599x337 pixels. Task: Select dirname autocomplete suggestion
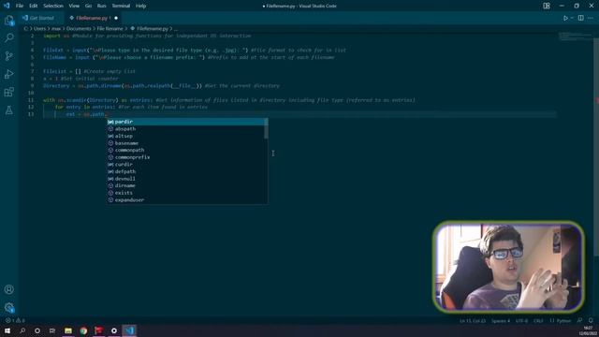click(187, 185)
